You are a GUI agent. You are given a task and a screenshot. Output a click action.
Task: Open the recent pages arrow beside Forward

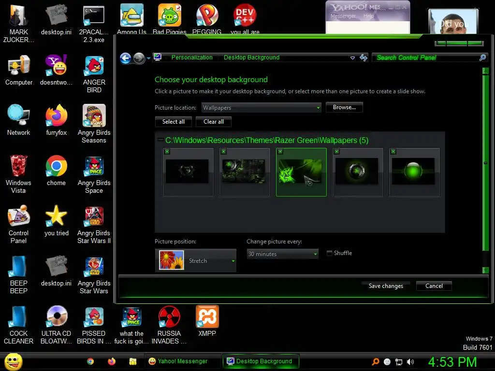tap(148, 58)
